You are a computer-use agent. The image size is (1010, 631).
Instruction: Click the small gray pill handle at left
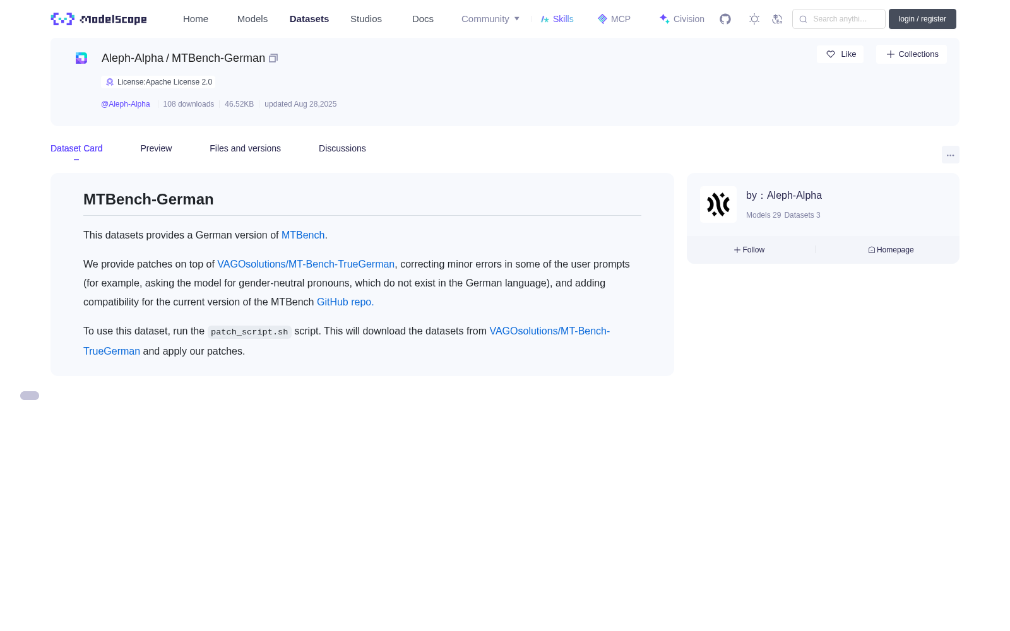click(x=30, y=396)
